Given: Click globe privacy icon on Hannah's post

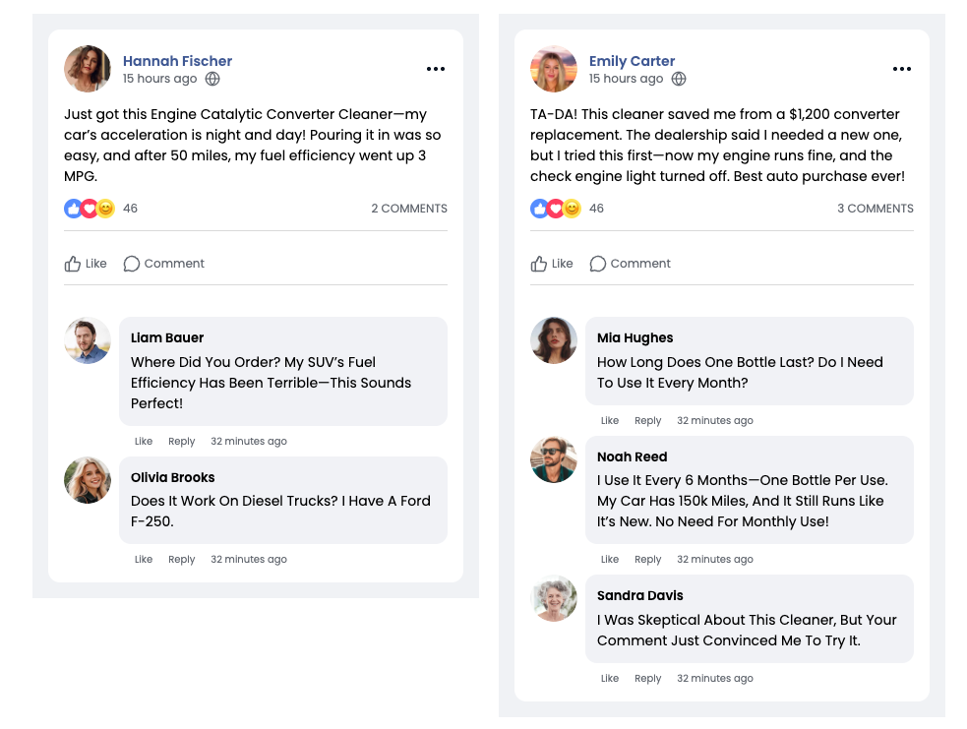Looking at the screenshot, I should pos(212,79).
